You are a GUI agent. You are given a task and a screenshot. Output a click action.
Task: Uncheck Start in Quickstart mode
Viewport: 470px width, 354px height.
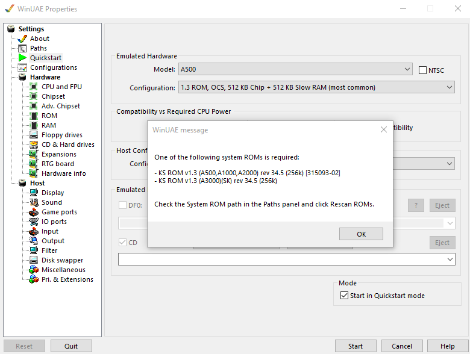click(x=344, y=296)
